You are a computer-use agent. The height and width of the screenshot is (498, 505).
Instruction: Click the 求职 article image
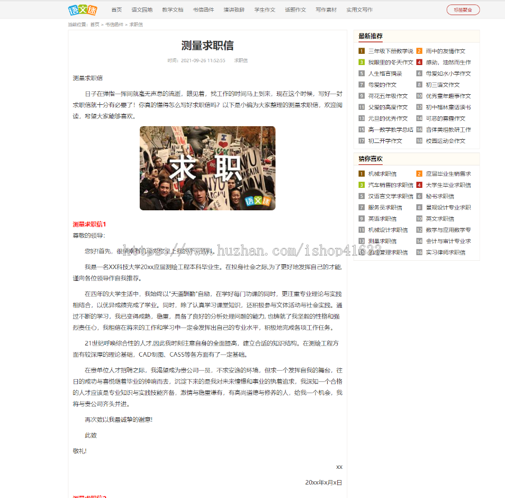pyautogui.click(x=208, y=168)
